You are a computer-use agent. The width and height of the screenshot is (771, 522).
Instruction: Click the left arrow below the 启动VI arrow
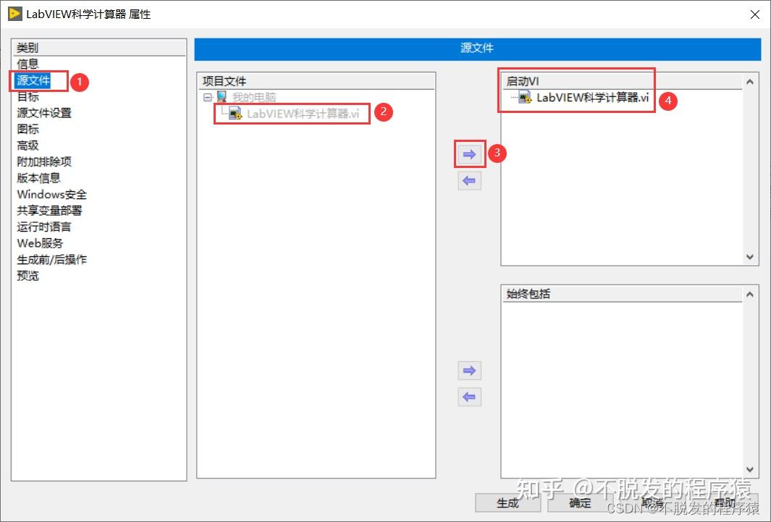coord(468,180)
